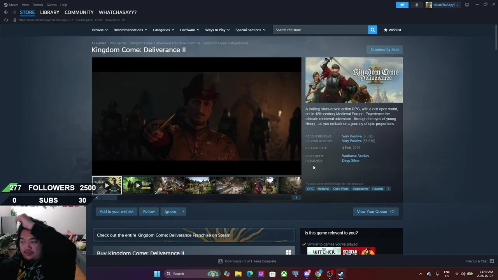Open Google Chrome from taskbar
Image resolution: width=498 pixels, height=280 pixels.
click(318, 274)
